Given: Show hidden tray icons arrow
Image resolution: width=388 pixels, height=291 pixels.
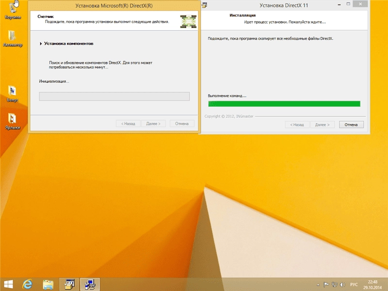Looking at the screenshot, I should pyautogui.click(x=318, y=285).
